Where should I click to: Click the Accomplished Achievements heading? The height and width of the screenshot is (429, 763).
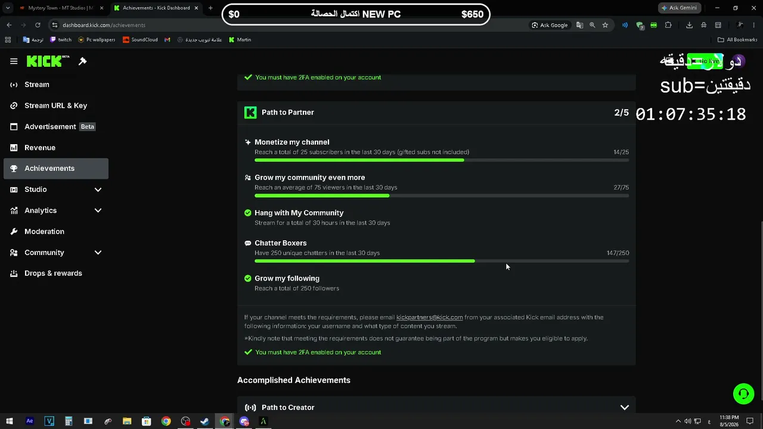pyautogui.click(x=294, y=380)
